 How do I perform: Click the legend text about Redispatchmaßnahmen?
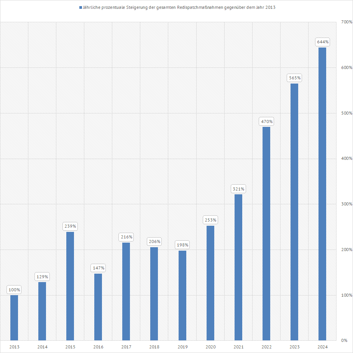pyautogui.click(x=179, y=8)
